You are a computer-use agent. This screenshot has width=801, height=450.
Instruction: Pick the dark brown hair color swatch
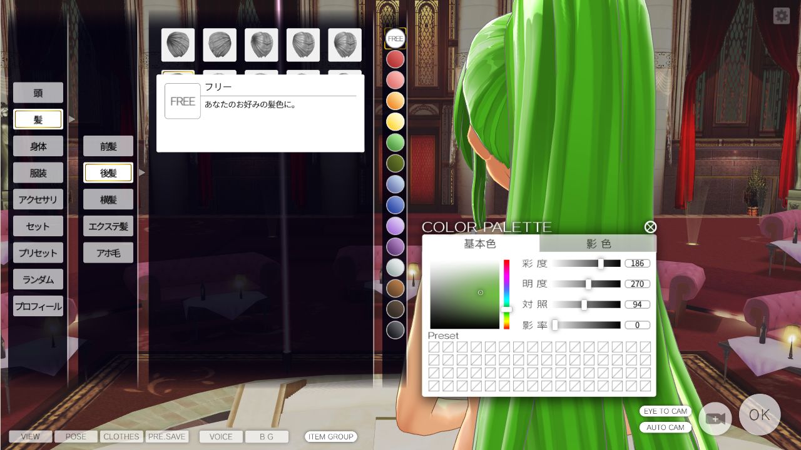pos(395,309)
